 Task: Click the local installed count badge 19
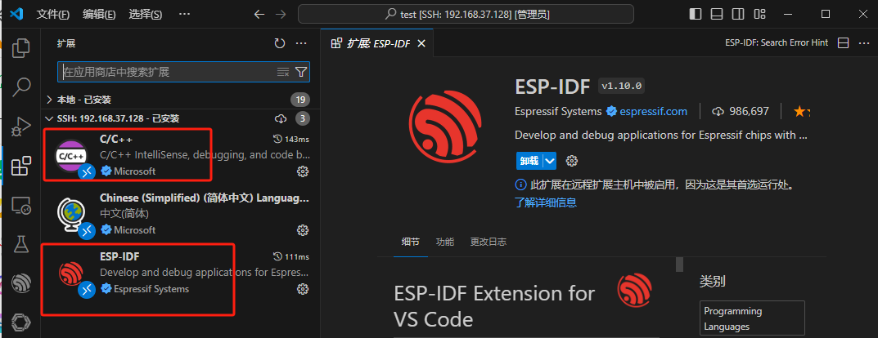[300, 100]
